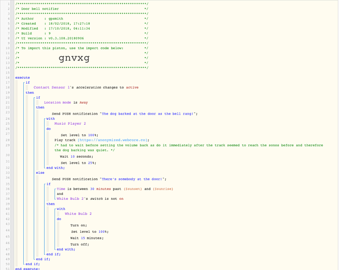Click the import code text 'gnvxg'
Screen dimensions: 340x270
(74, 58)
